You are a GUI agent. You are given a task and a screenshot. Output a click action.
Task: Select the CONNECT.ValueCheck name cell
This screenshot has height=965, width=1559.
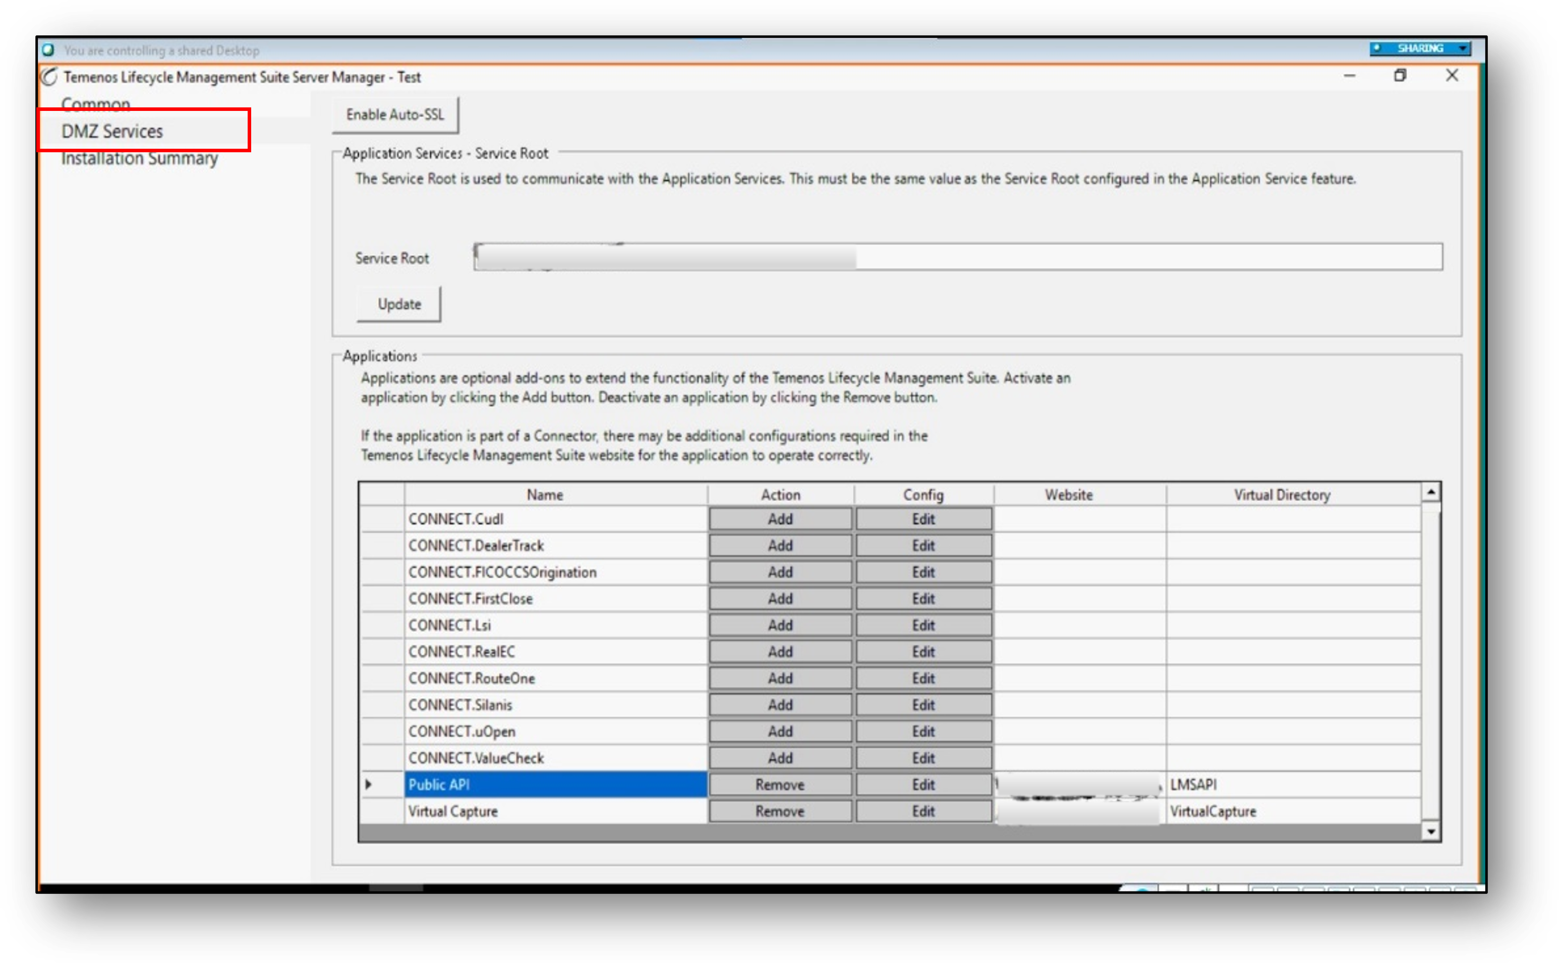(555, 758)
